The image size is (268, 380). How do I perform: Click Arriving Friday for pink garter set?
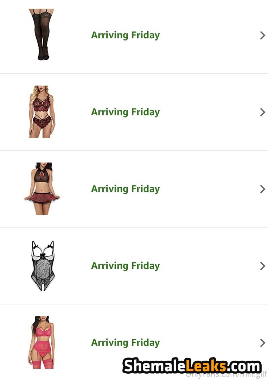coord(125,343)
